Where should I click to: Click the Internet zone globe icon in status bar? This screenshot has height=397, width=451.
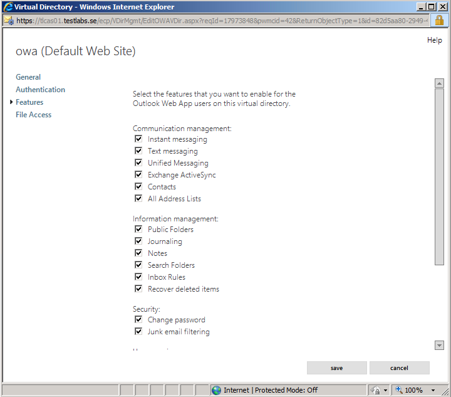[x=216, y=390]
